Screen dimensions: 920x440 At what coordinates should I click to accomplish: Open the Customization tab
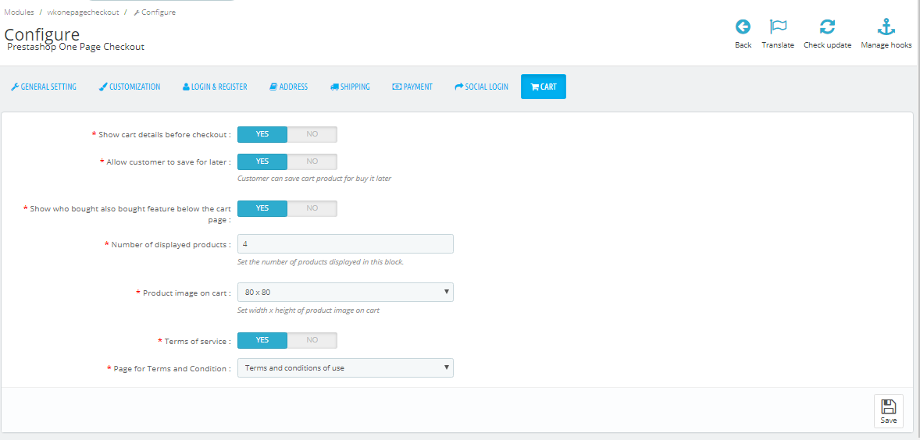click(x=129, y=87)
